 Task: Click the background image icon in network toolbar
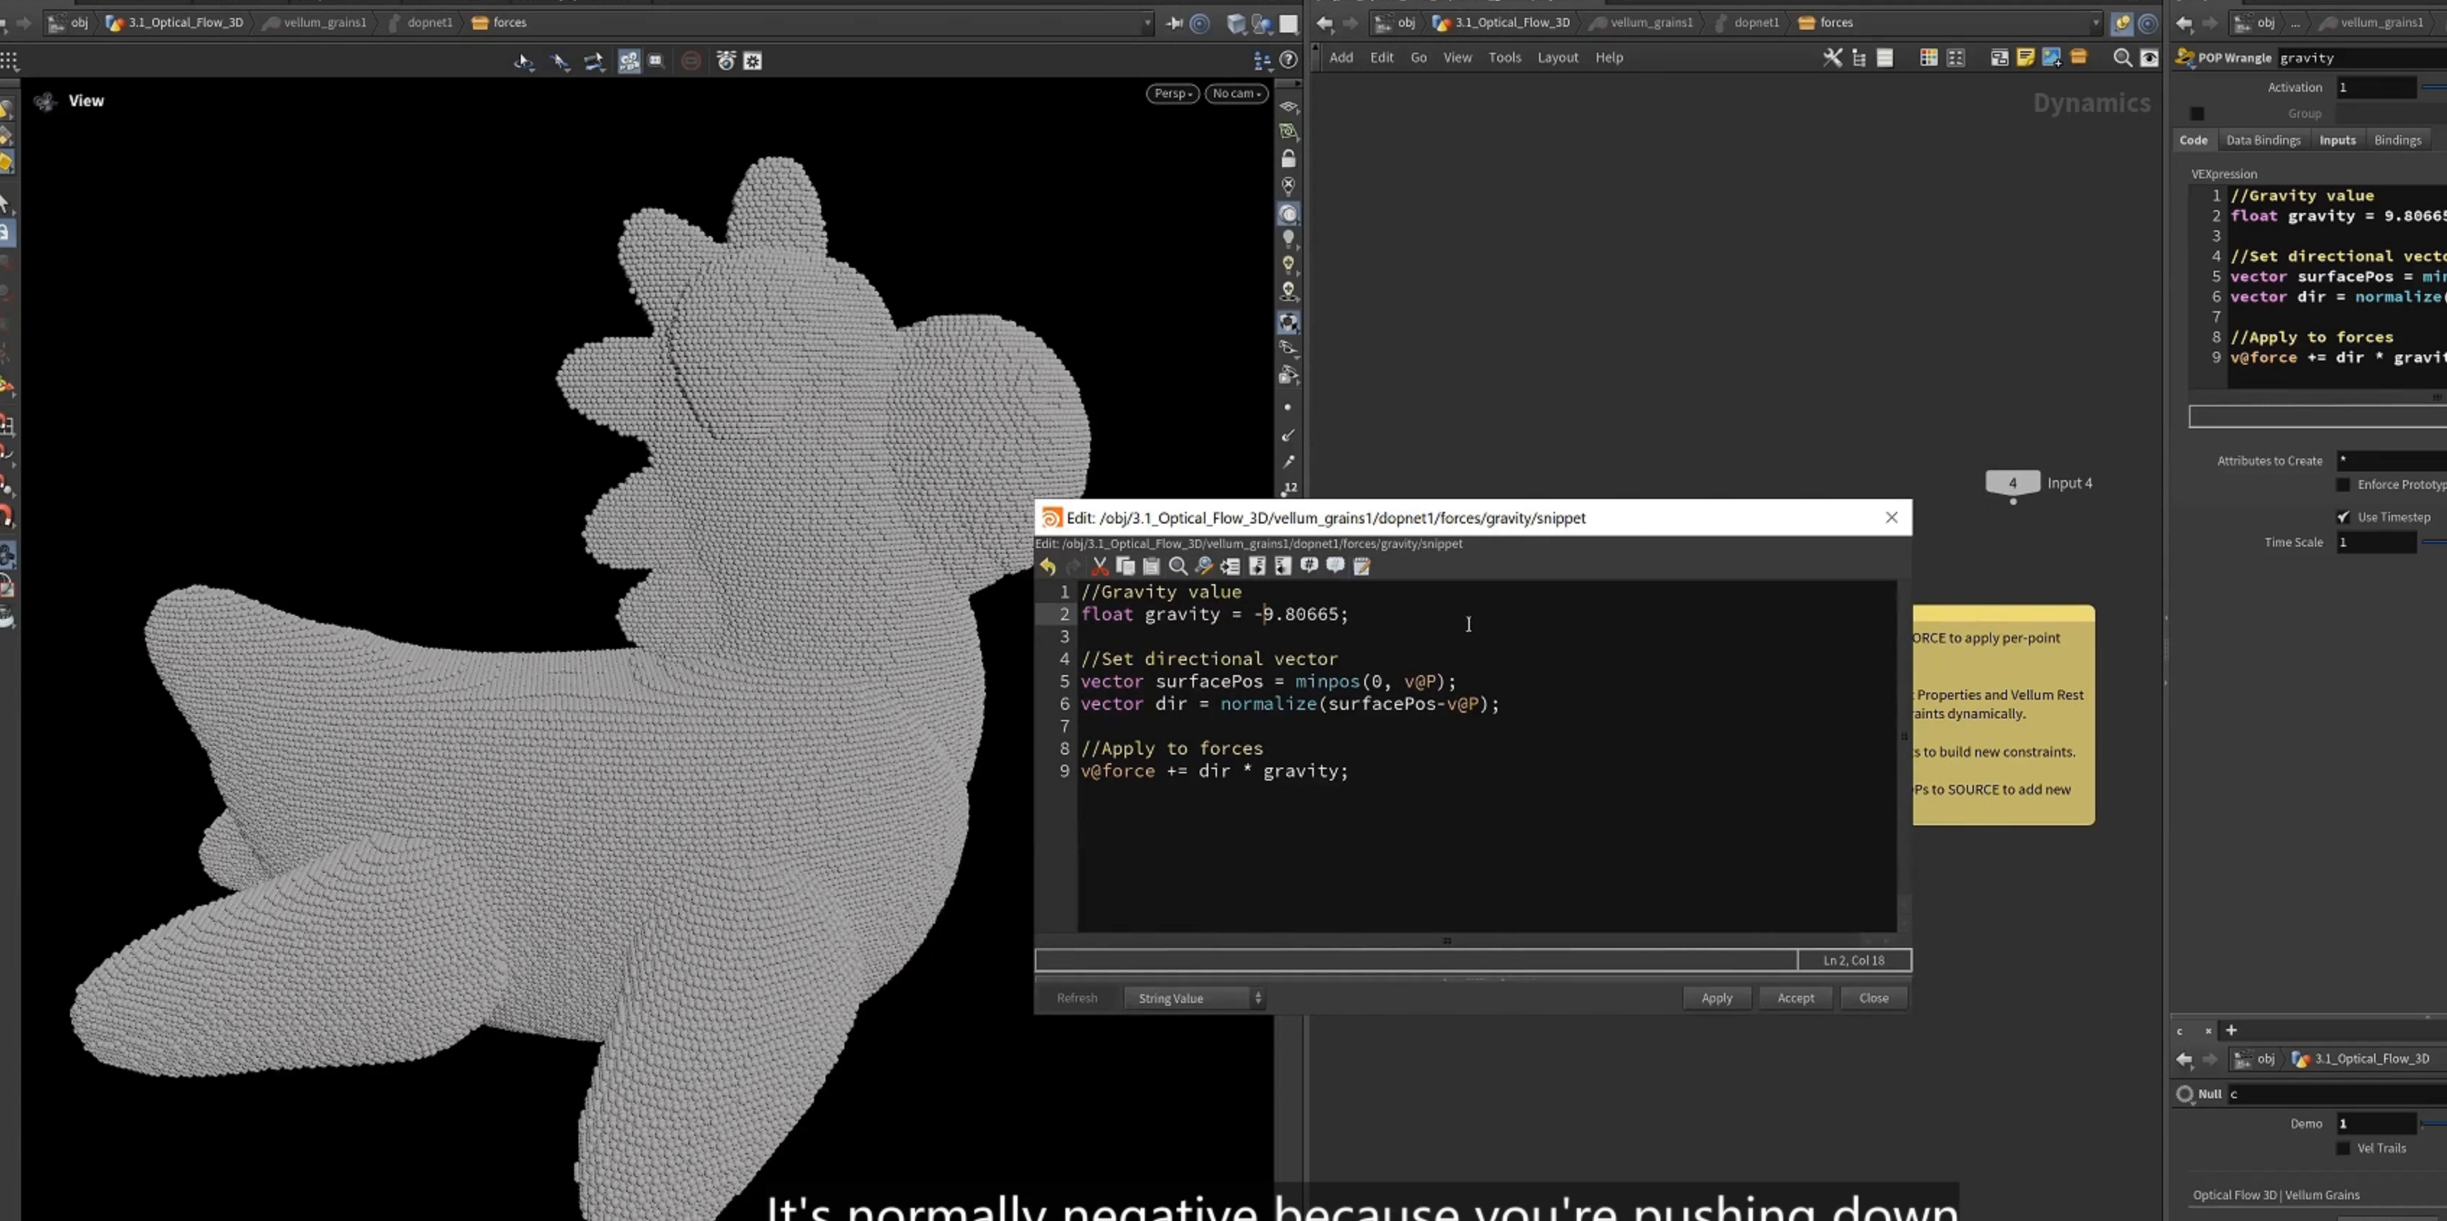(2052, 58)
